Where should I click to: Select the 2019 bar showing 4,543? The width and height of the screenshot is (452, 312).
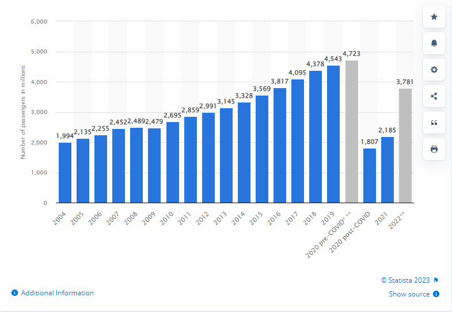333,134
